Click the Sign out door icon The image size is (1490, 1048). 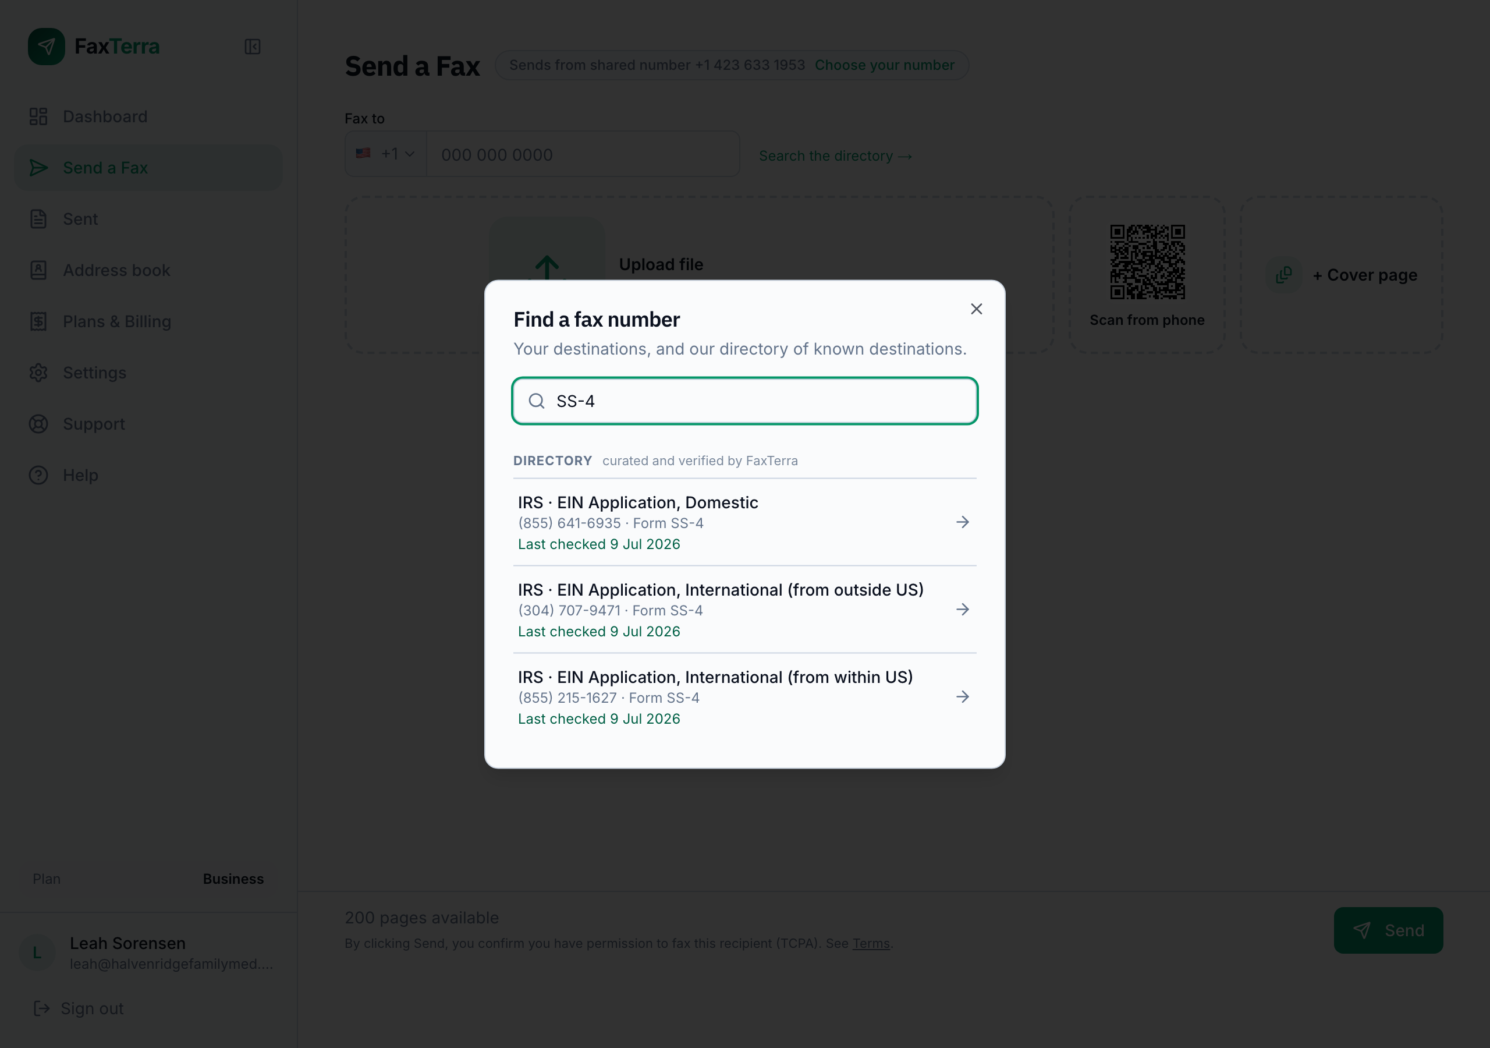(x=41, y=1008)
